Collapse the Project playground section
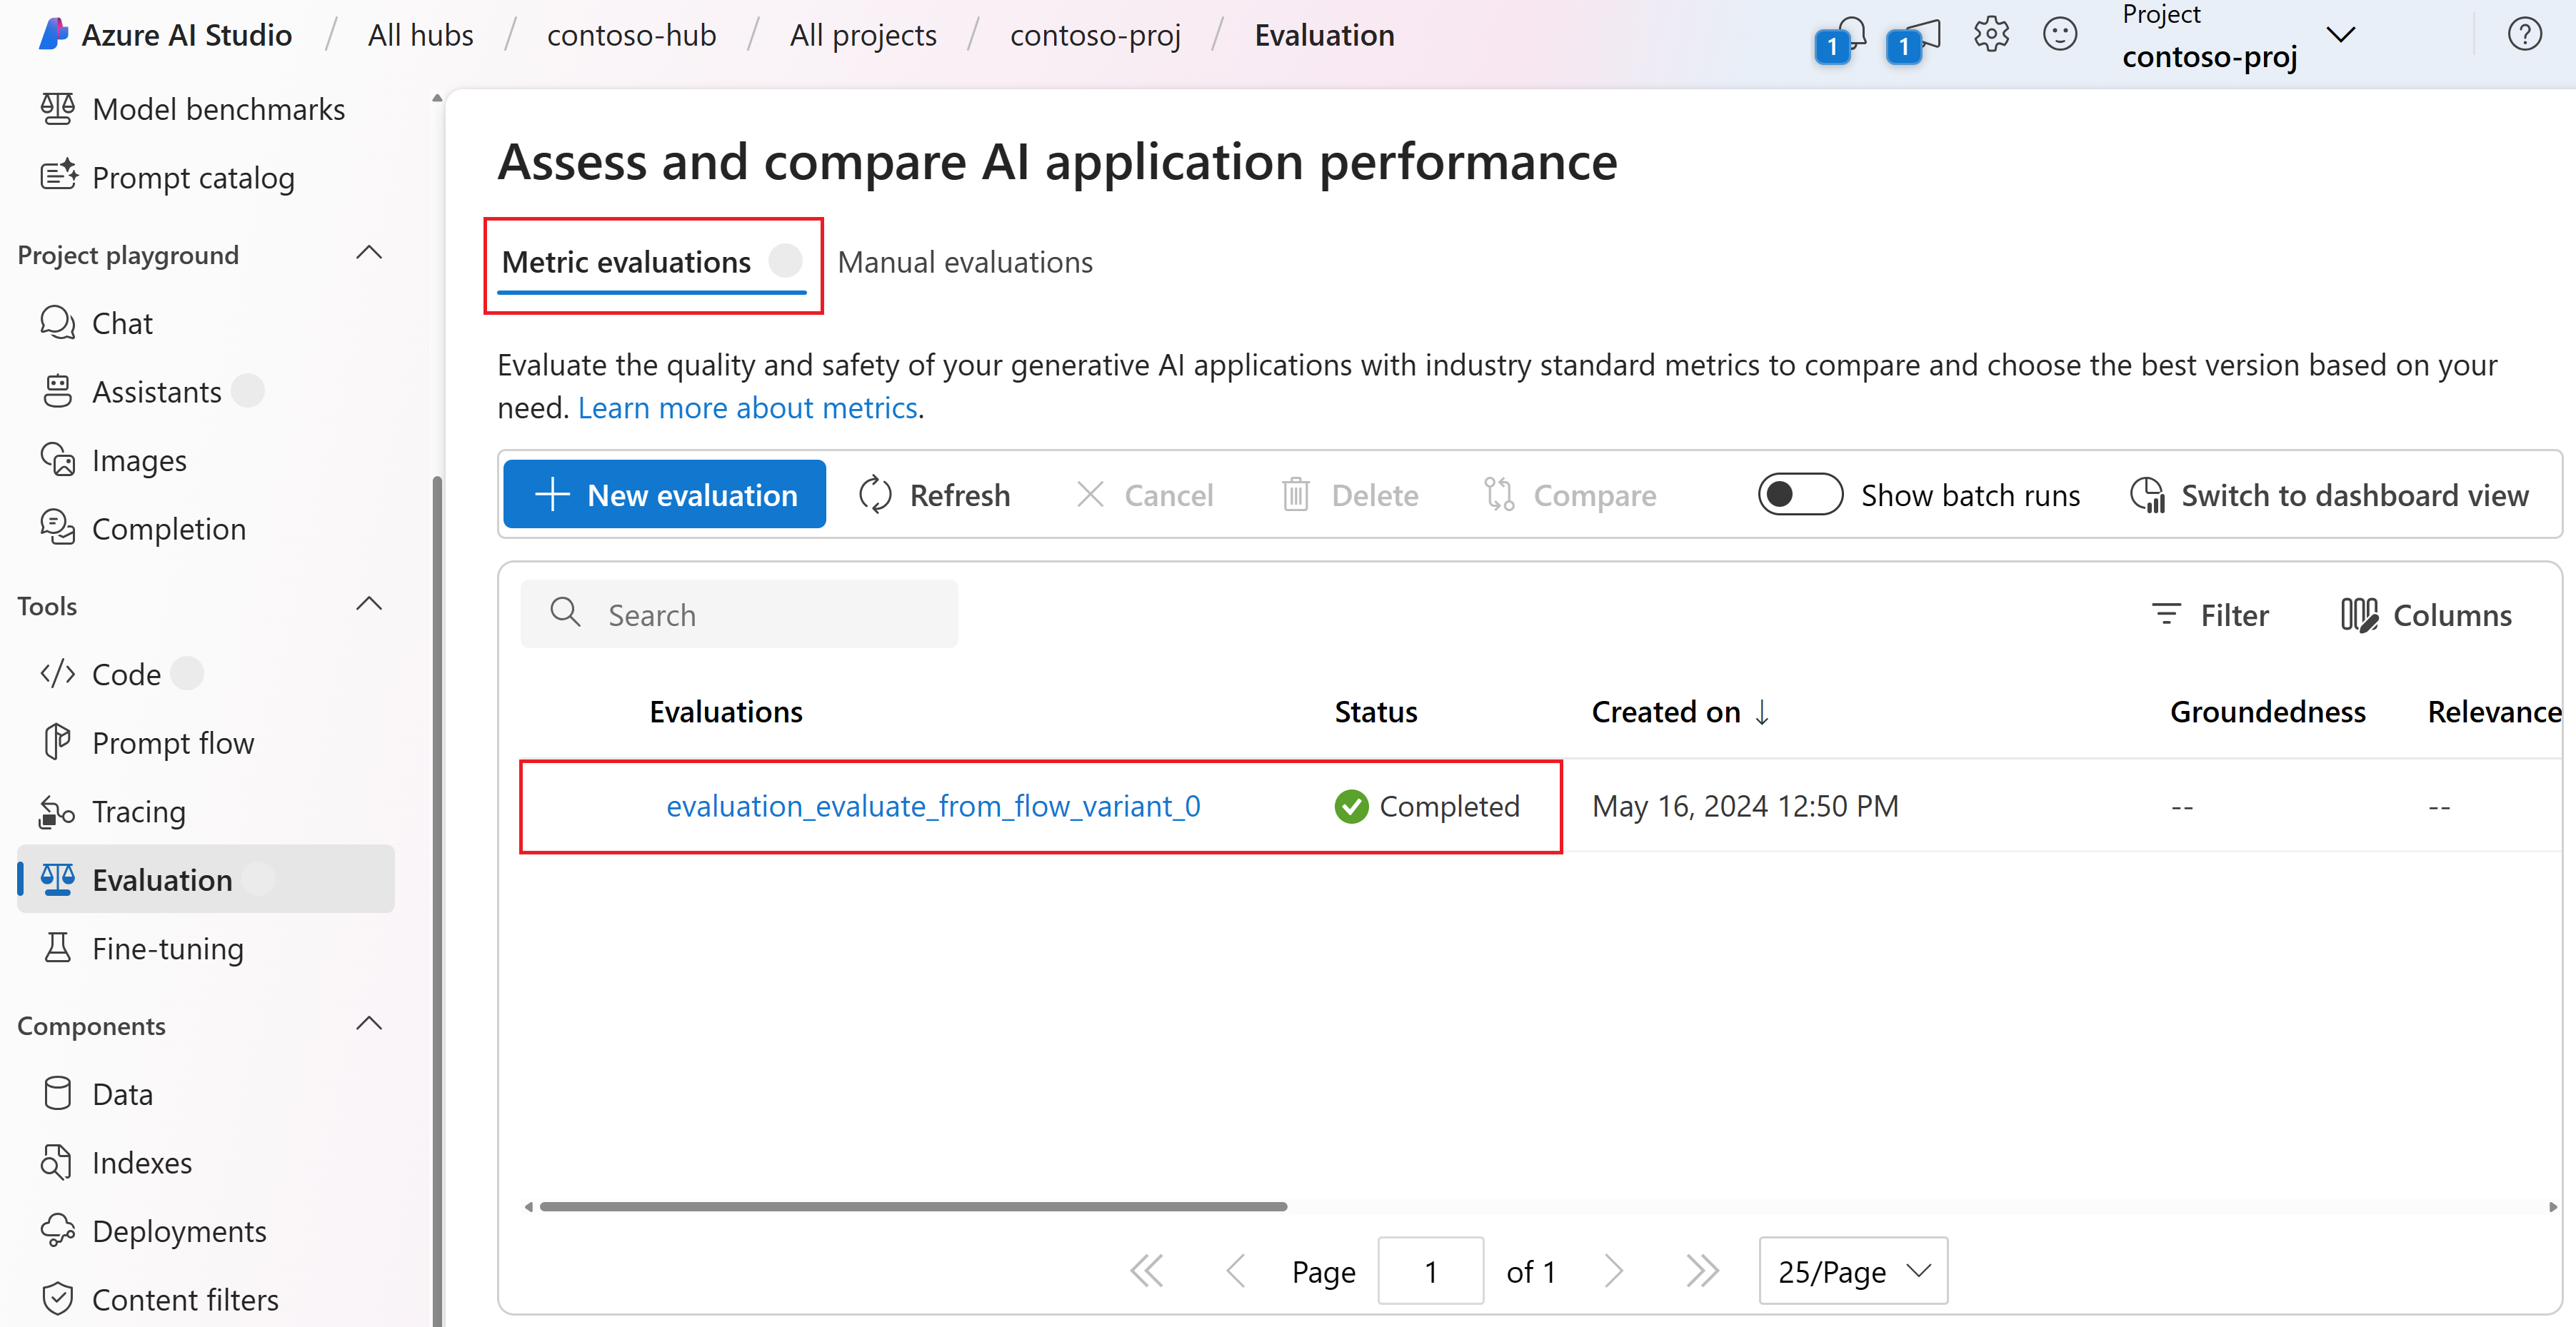This screenshot has height=1327, width=2576. pos(369,254)
